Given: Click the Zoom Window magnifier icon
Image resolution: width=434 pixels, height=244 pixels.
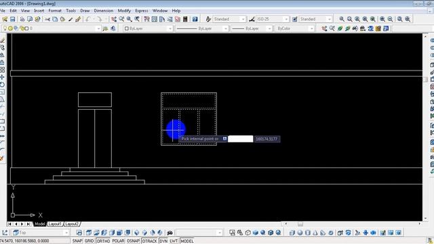Looking at the screenshot, I should (x=342, y=19).
